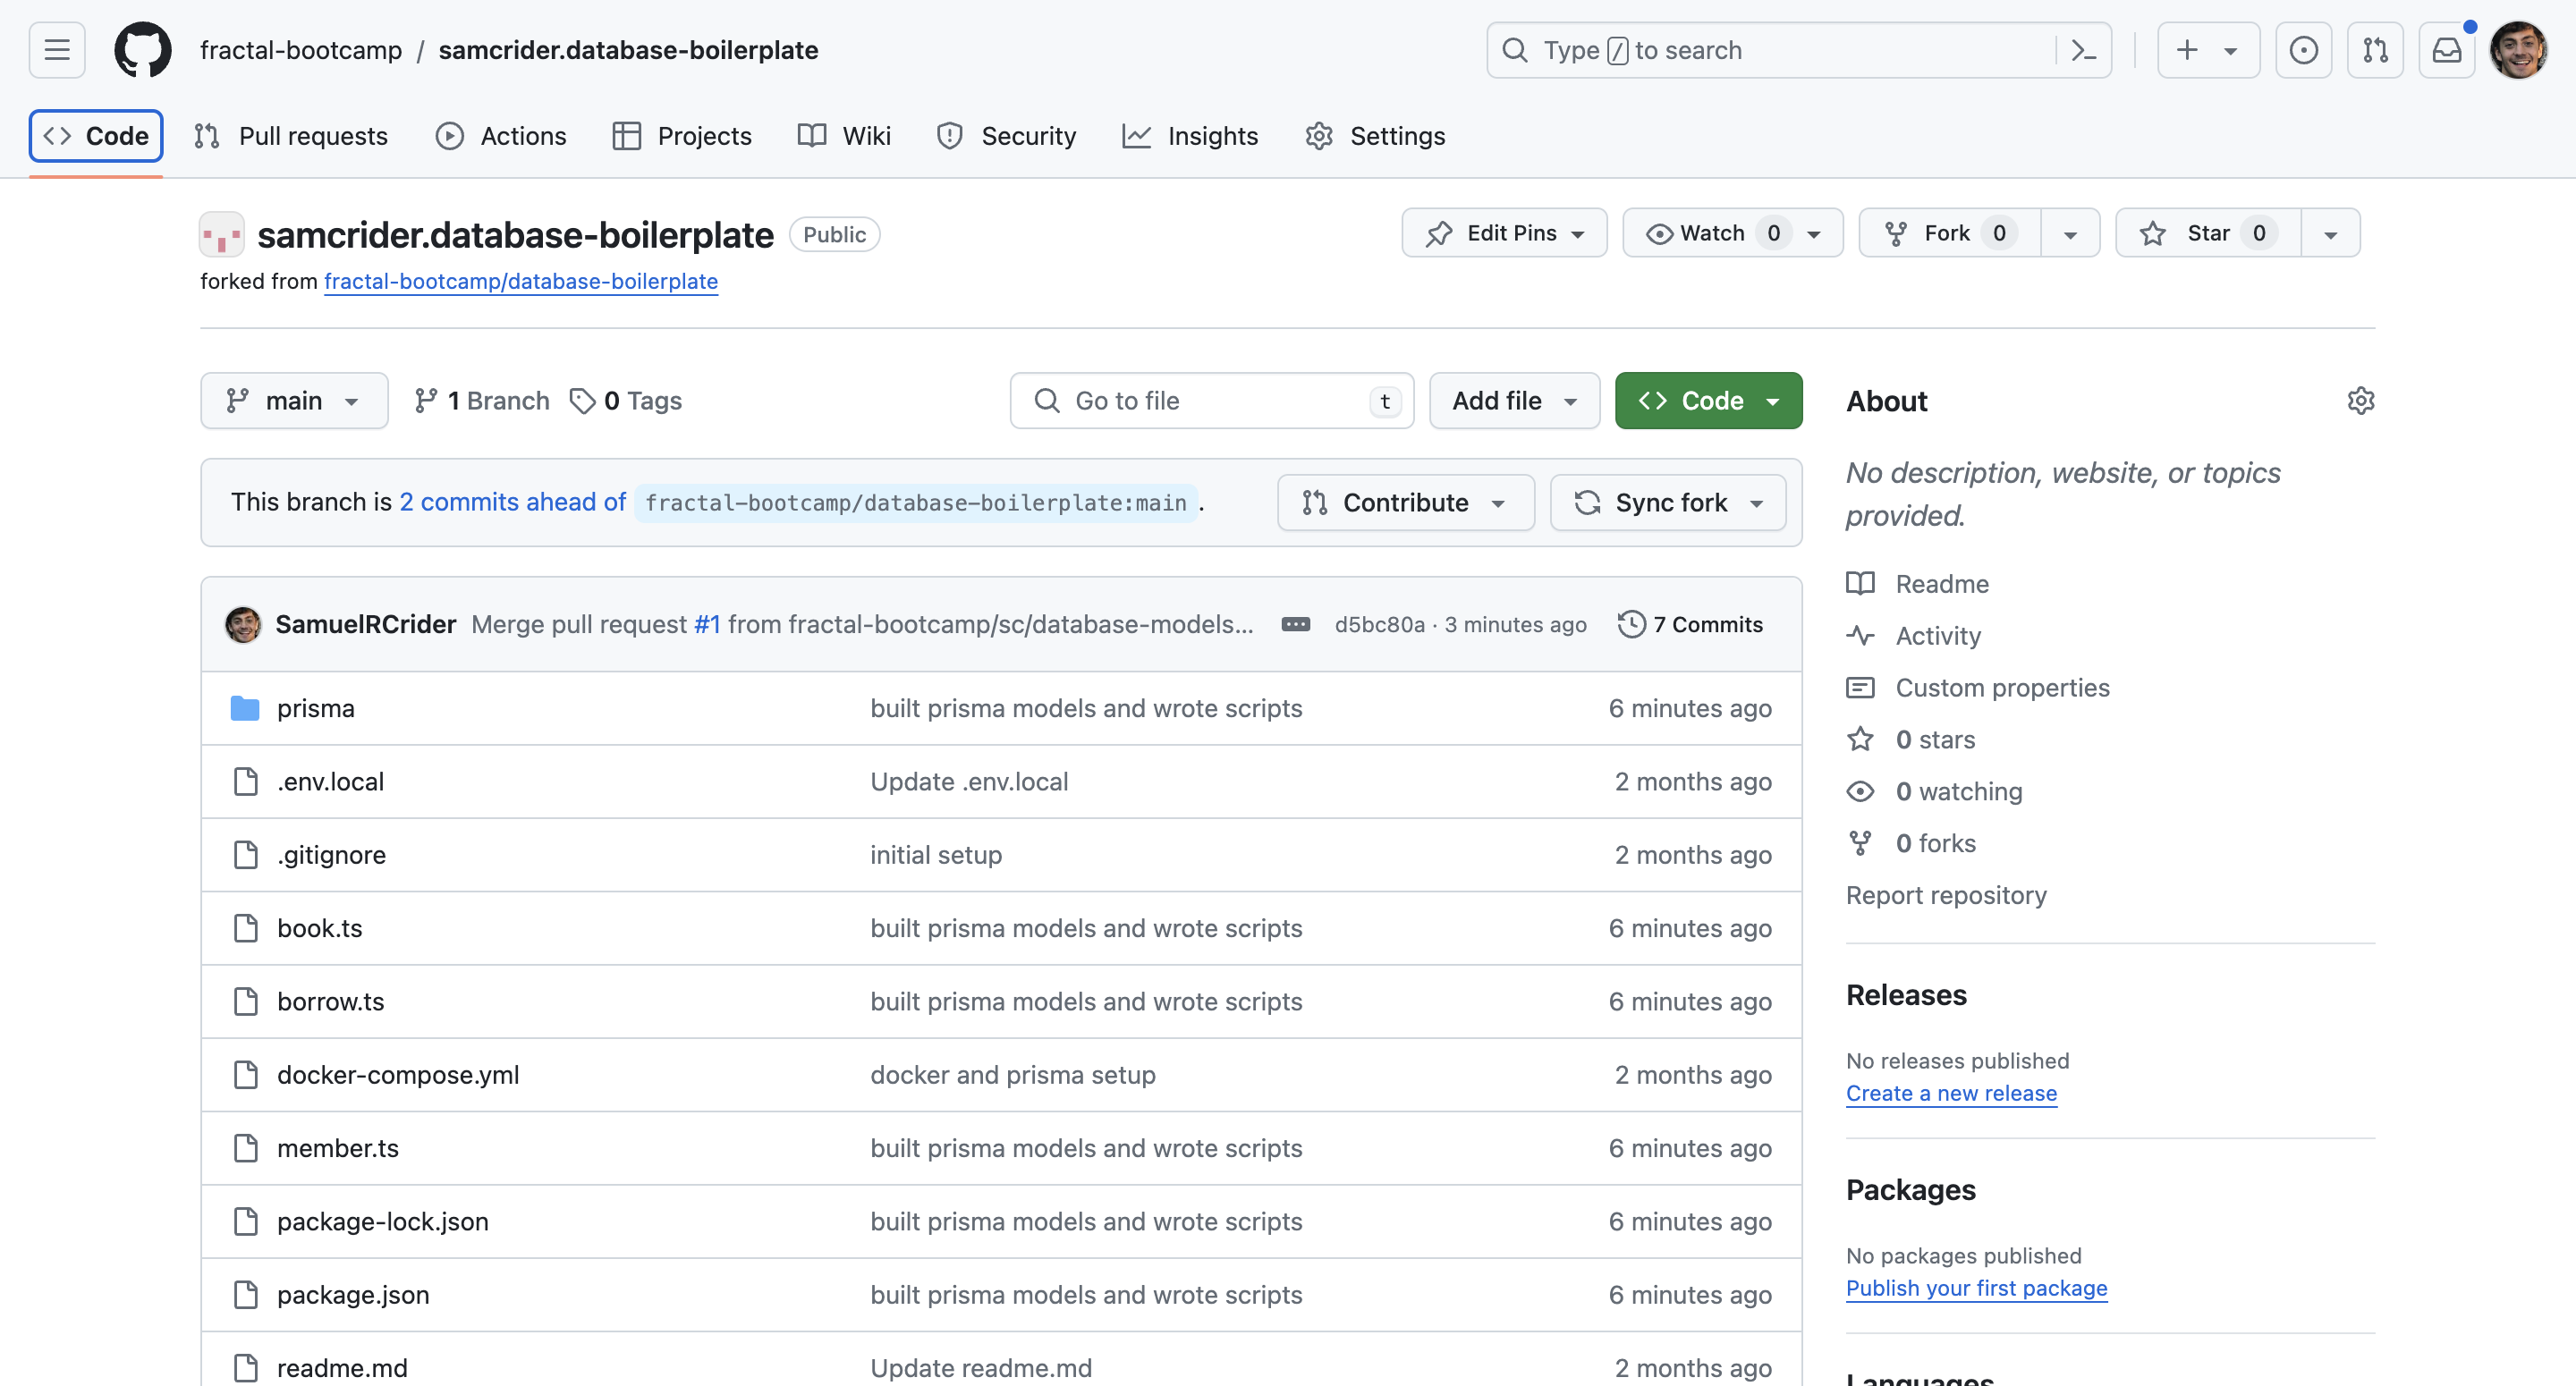
Task: Select the Code tab
Action: pyautogui.click(x=96, y=136)
